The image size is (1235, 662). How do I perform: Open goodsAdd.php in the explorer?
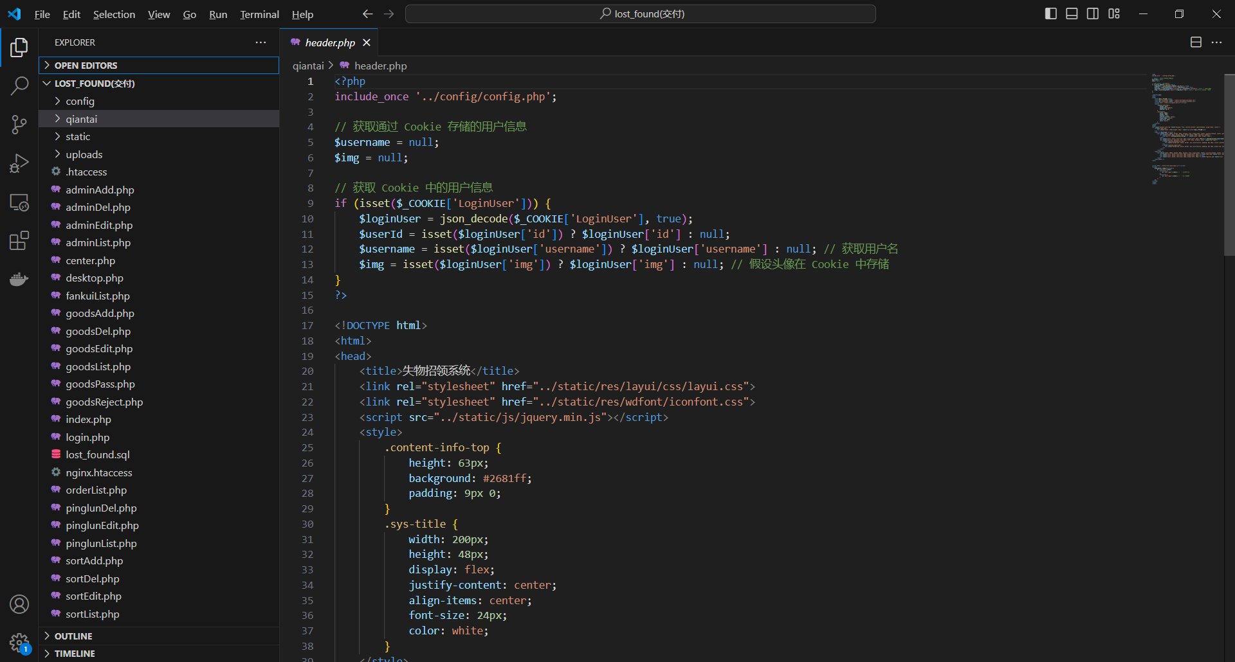tap(159, 314)
